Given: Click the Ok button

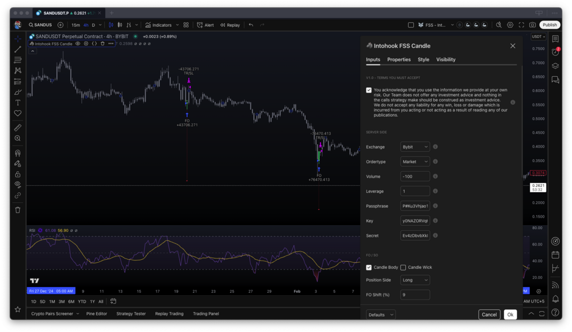Looking at the screenshot, I should tap(510, 314).
